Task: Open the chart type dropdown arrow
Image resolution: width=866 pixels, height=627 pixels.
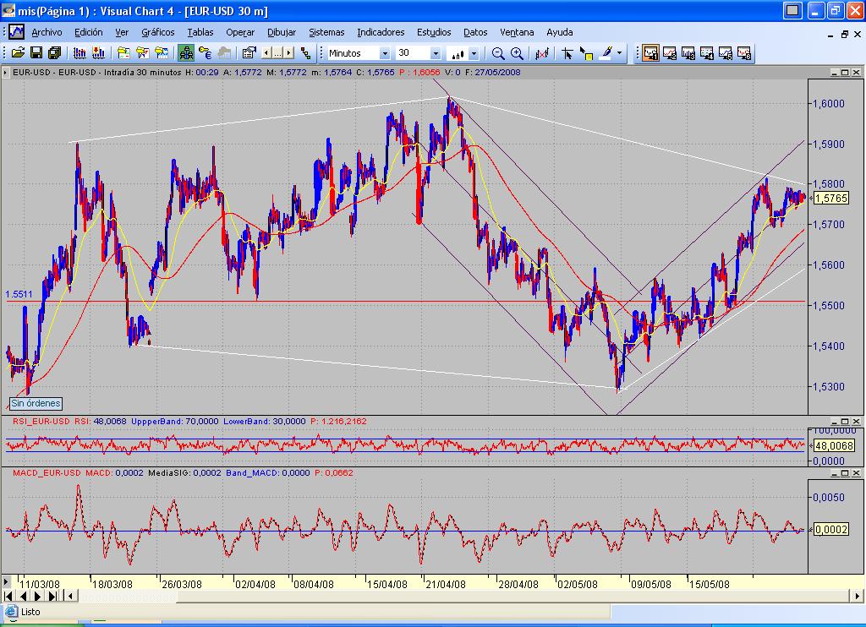Action: coord(474,53)
